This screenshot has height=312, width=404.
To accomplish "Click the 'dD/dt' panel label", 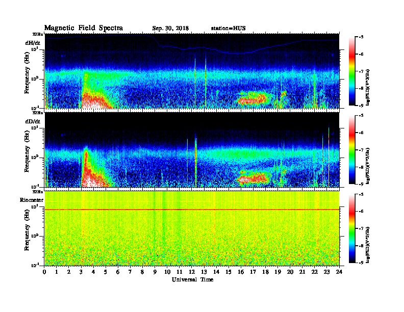I will point(33,121).
